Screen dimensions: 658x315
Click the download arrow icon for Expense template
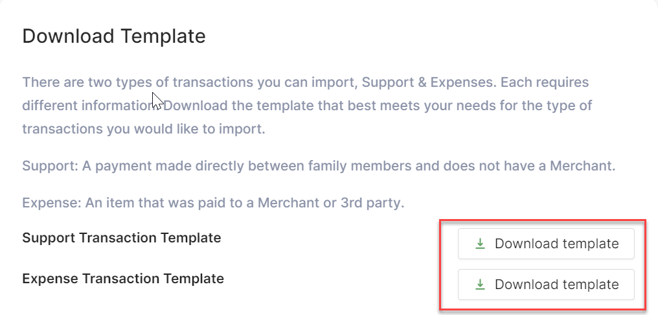(x=480, y=285)
